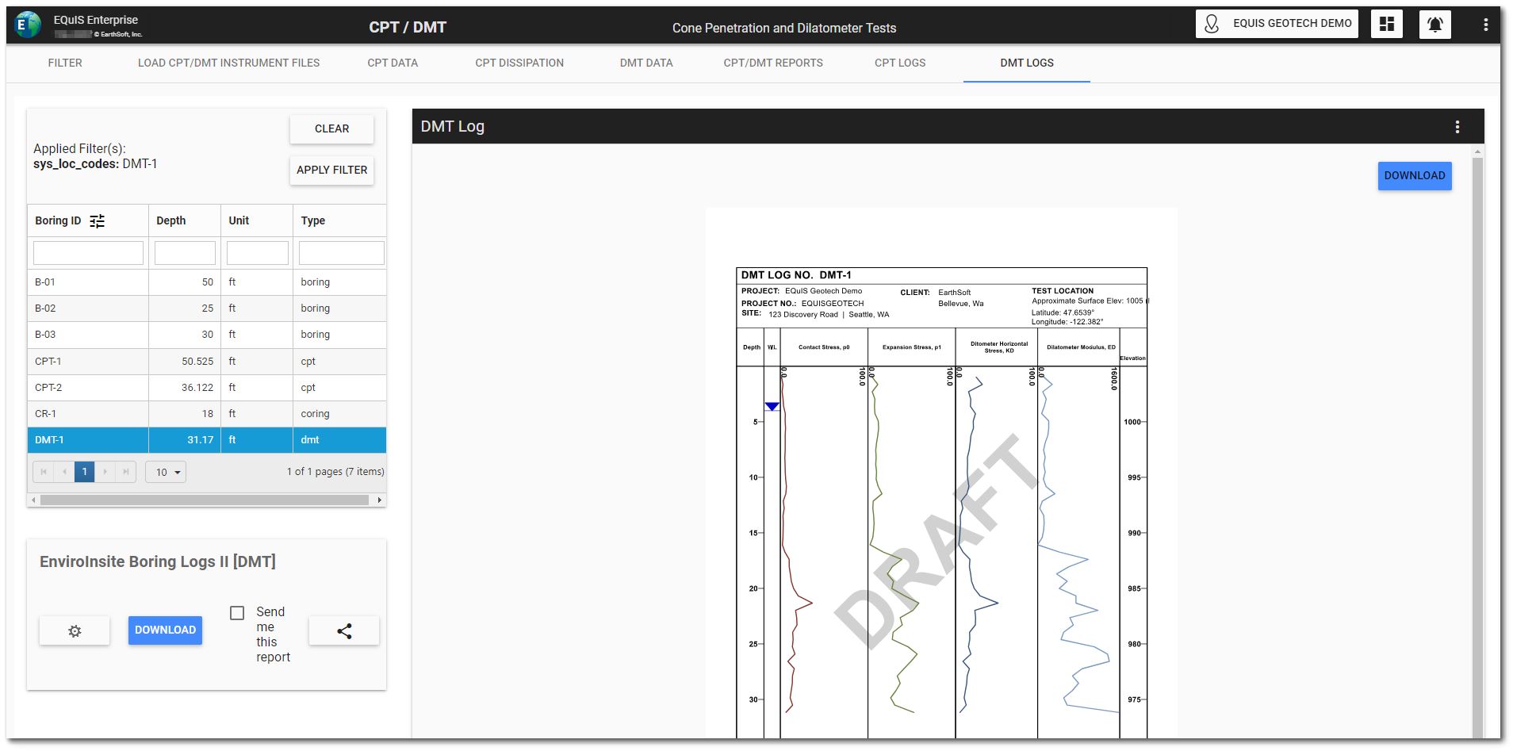Click the DMT Log vertical scrollbar
This screenshot has width=1513, height=751.
click(1477, 444)
